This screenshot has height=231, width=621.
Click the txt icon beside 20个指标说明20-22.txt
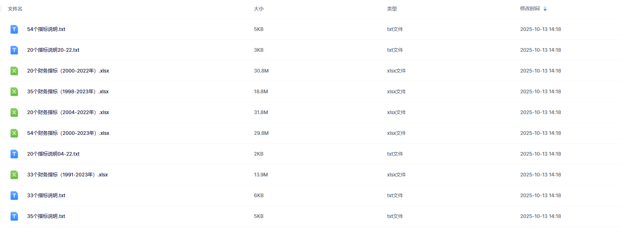pos(14,50)
